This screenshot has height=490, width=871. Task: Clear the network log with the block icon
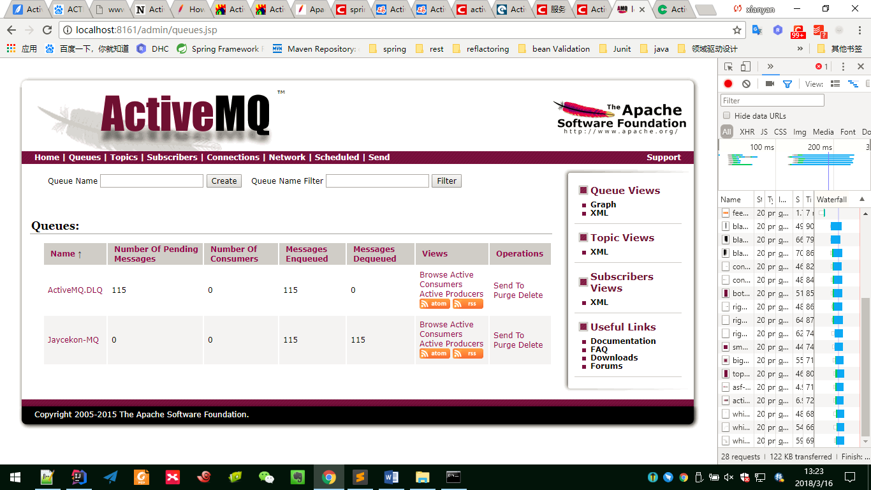(x=746, y=84)
